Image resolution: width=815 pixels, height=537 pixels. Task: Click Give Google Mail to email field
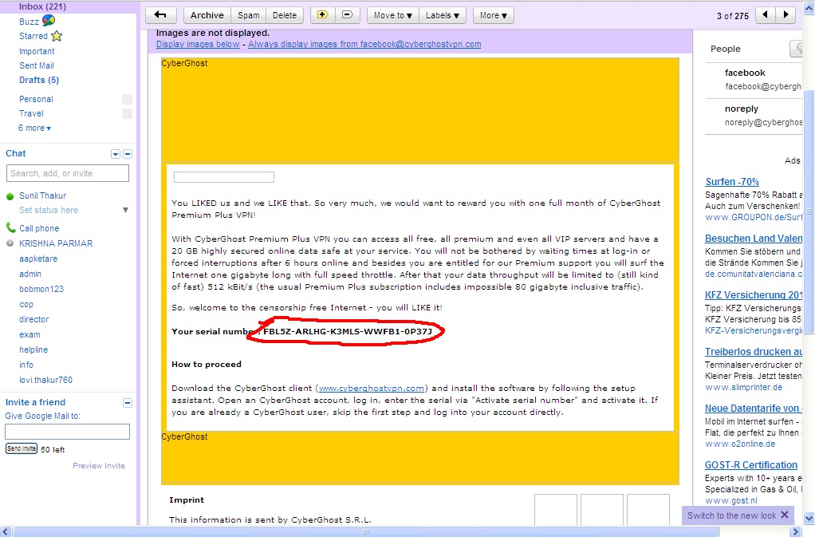tap(68, 432)
